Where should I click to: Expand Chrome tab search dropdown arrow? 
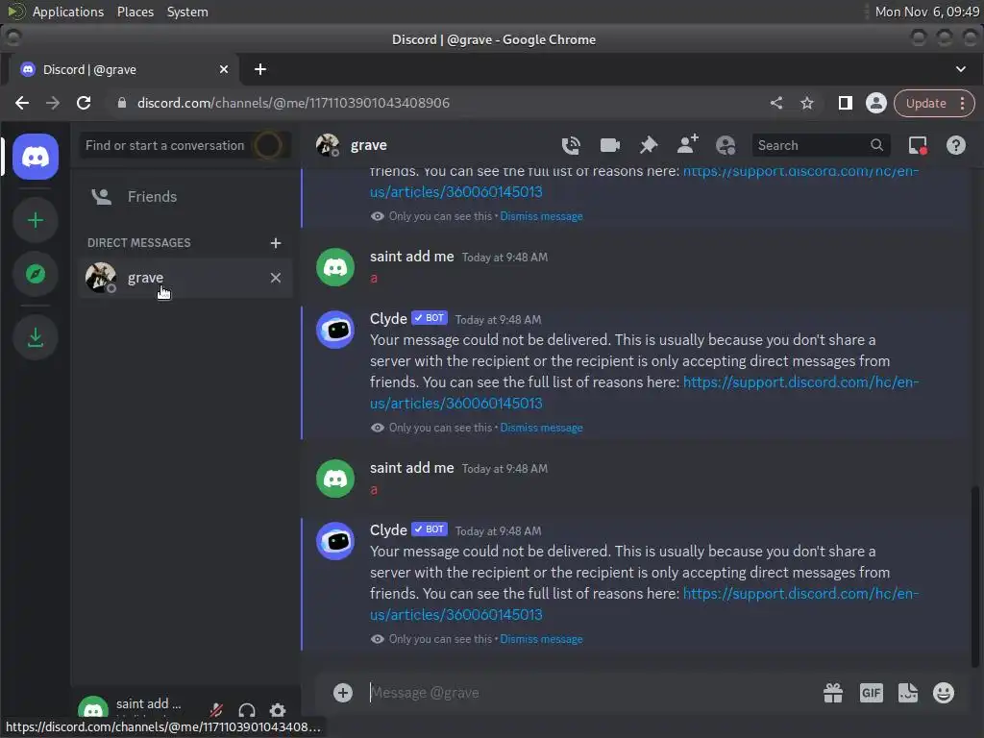[x=961, y=69]
